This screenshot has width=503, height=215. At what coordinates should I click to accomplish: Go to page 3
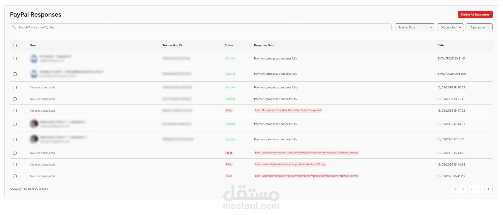coord(480,189)
